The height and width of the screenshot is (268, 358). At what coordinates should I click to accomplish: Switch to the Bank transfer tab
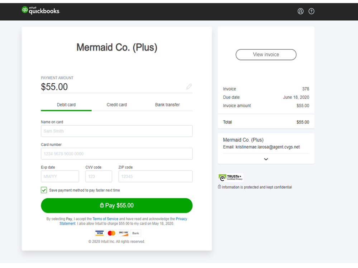tap(167, 105)
